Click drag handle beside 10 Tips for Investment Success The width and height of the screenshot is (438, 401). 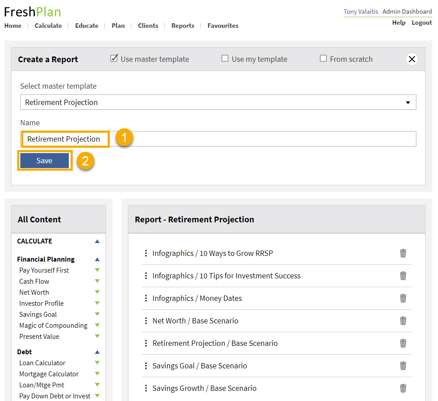click(x=146, y=276)
